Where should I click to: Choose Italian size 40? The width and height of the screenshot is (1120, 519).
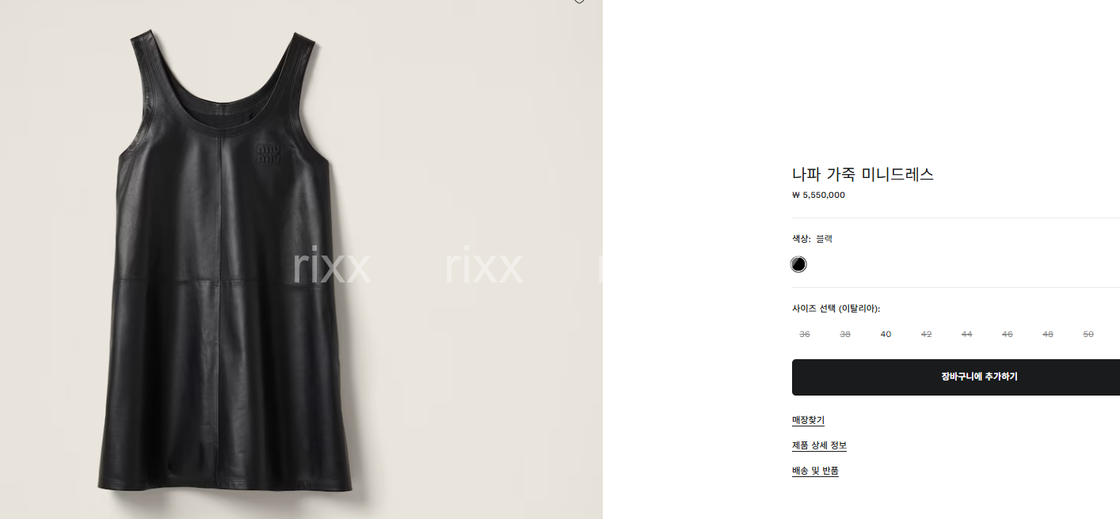point(886,334)
